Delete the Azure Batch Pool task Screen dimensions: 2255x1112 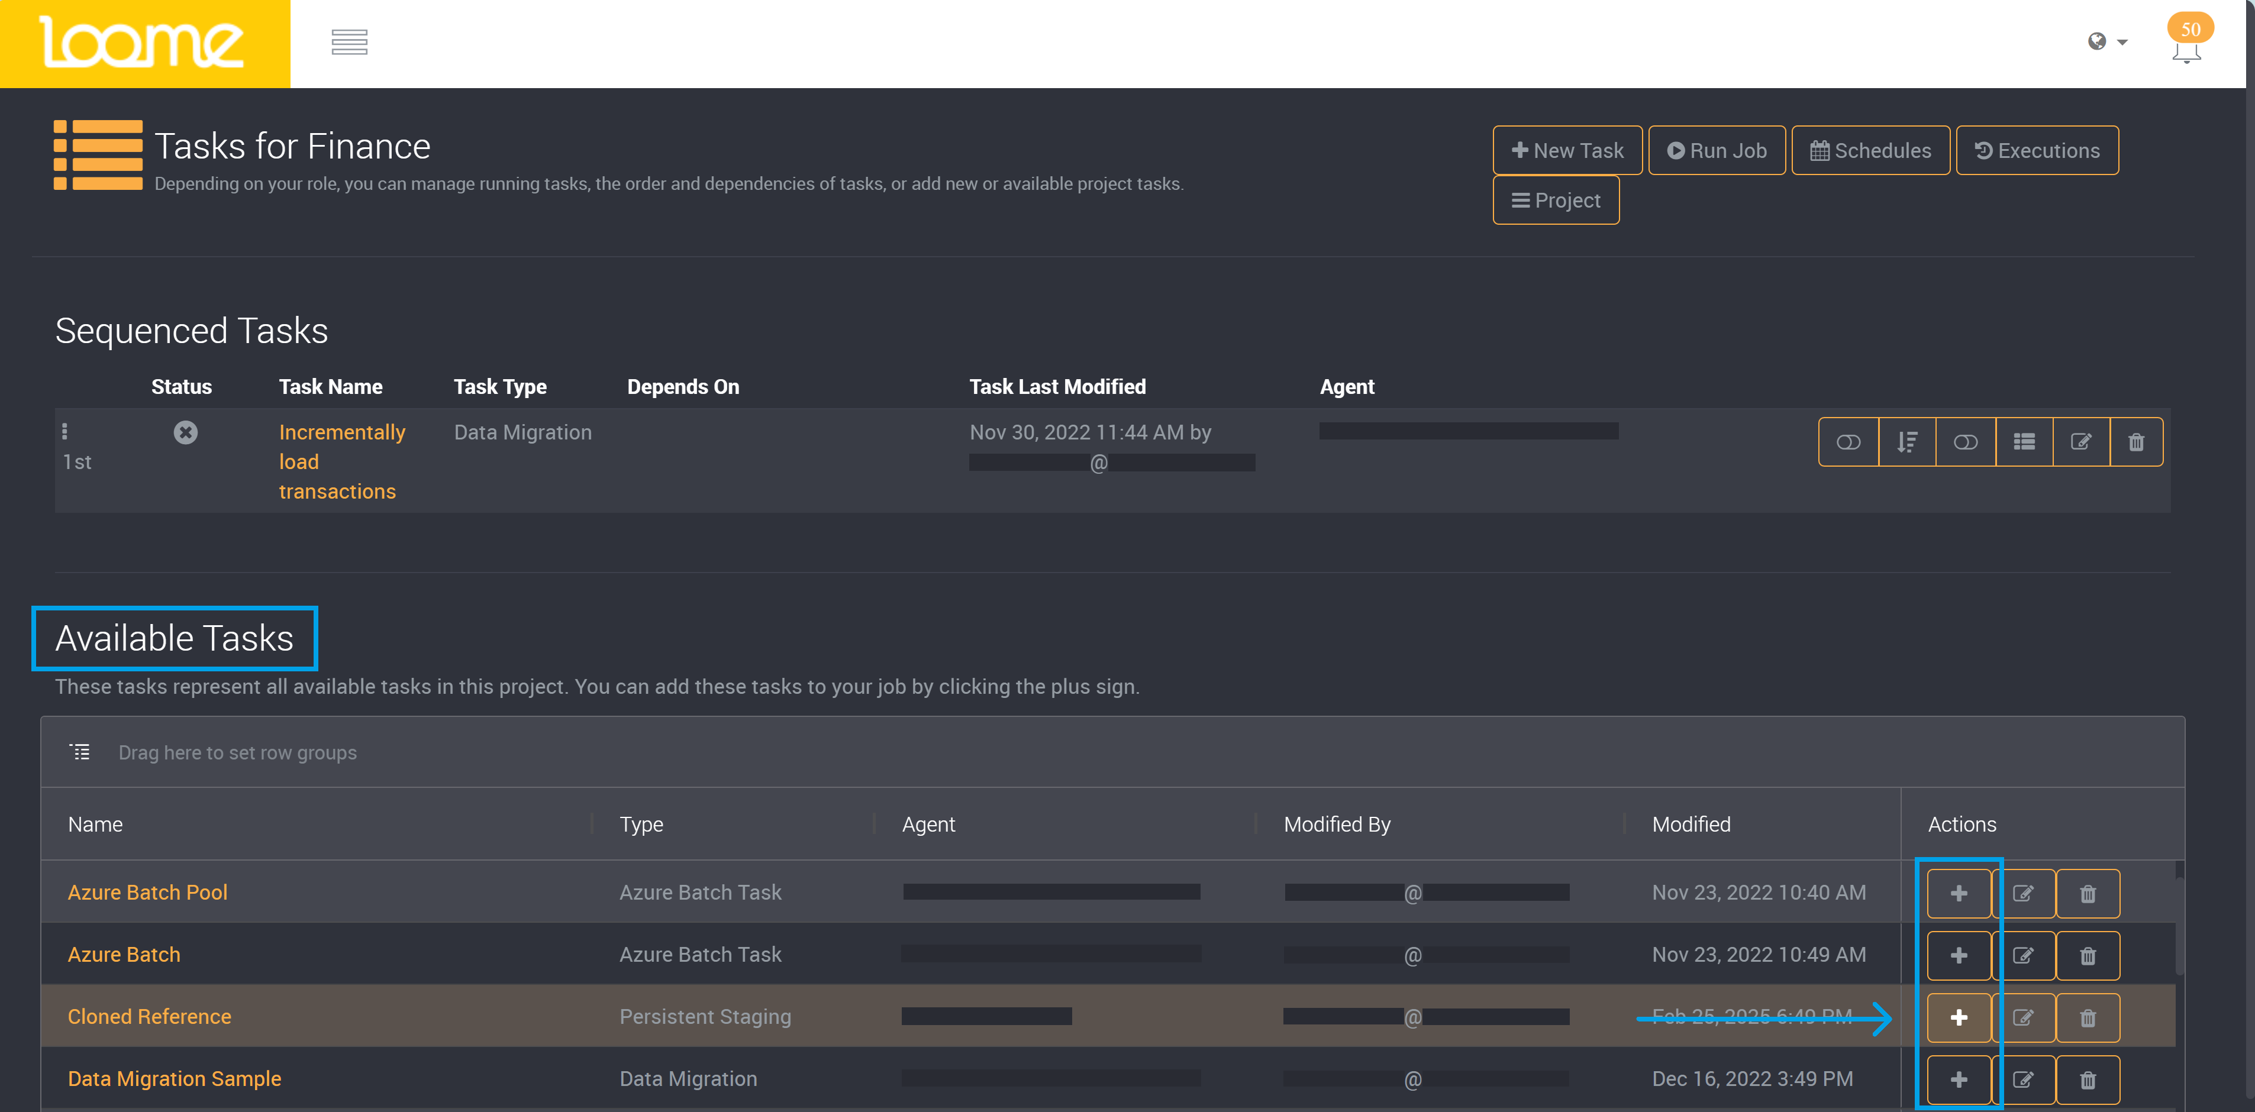[2088, 893]
